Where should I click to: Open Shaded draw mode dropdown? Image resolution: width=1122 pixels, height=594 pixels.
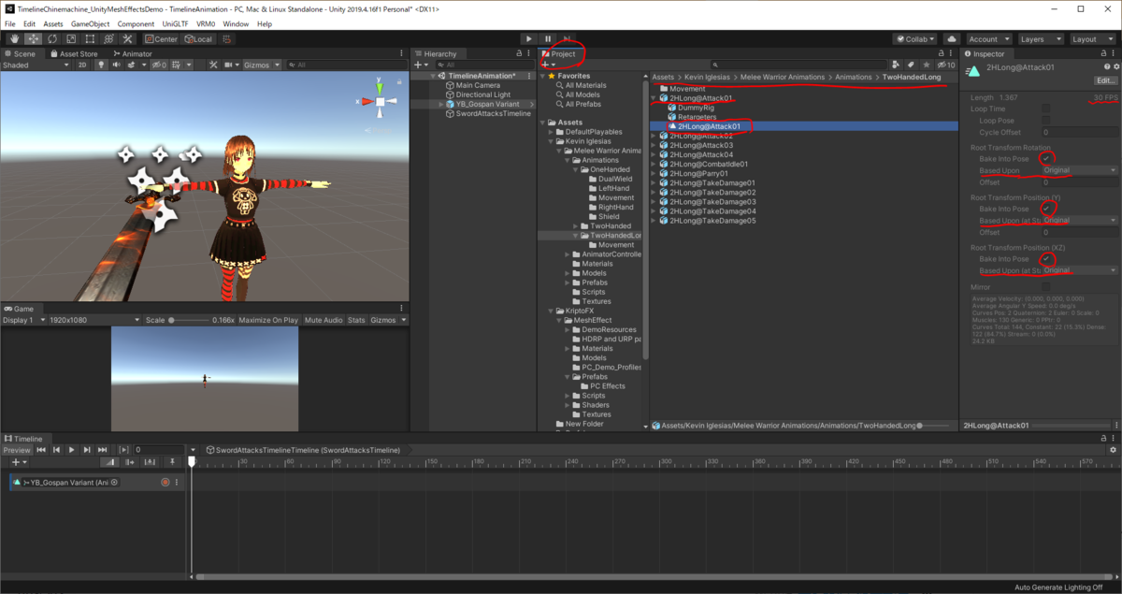pos(36,65)
